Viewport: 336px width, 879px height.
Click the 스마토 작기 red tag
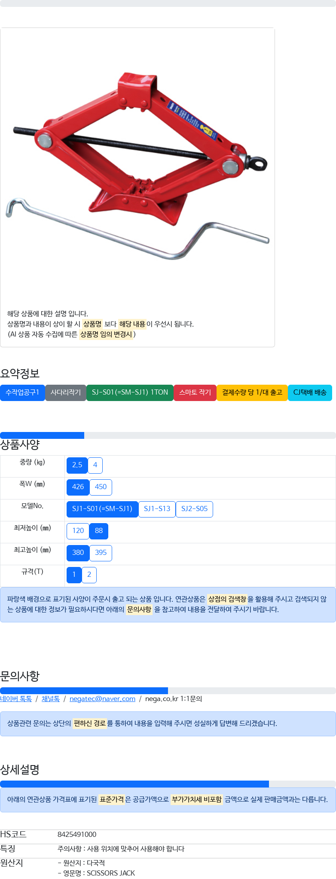(195, 392)
